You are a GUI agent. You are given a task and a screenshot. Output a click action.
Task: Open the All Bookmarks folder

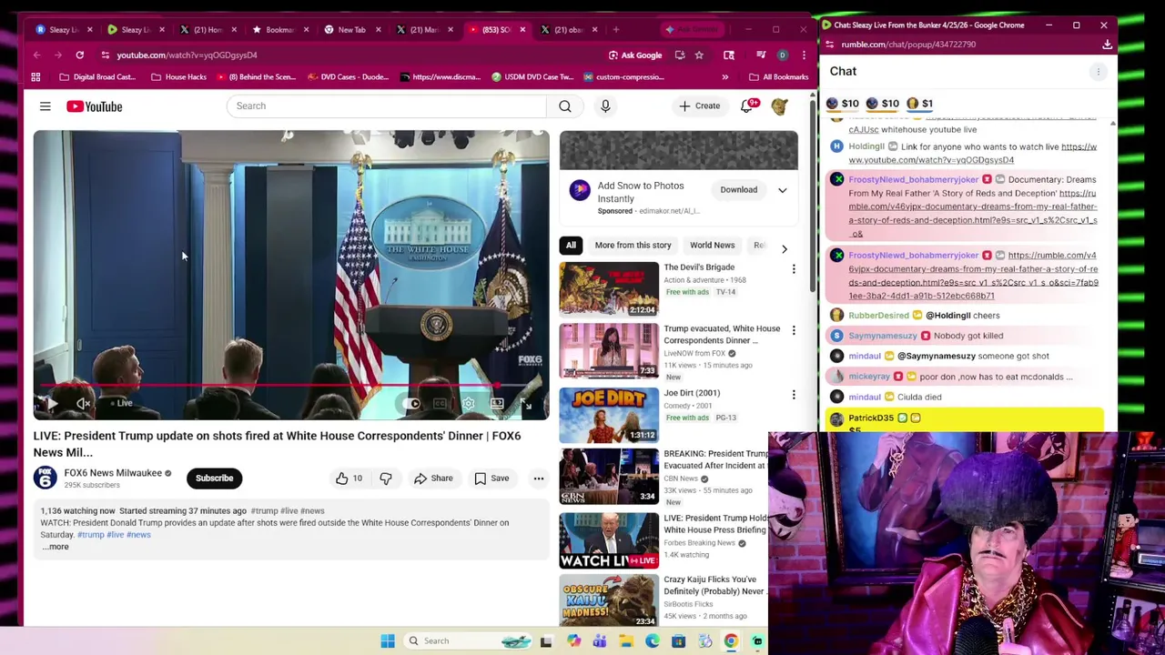[x=778, y=77]
